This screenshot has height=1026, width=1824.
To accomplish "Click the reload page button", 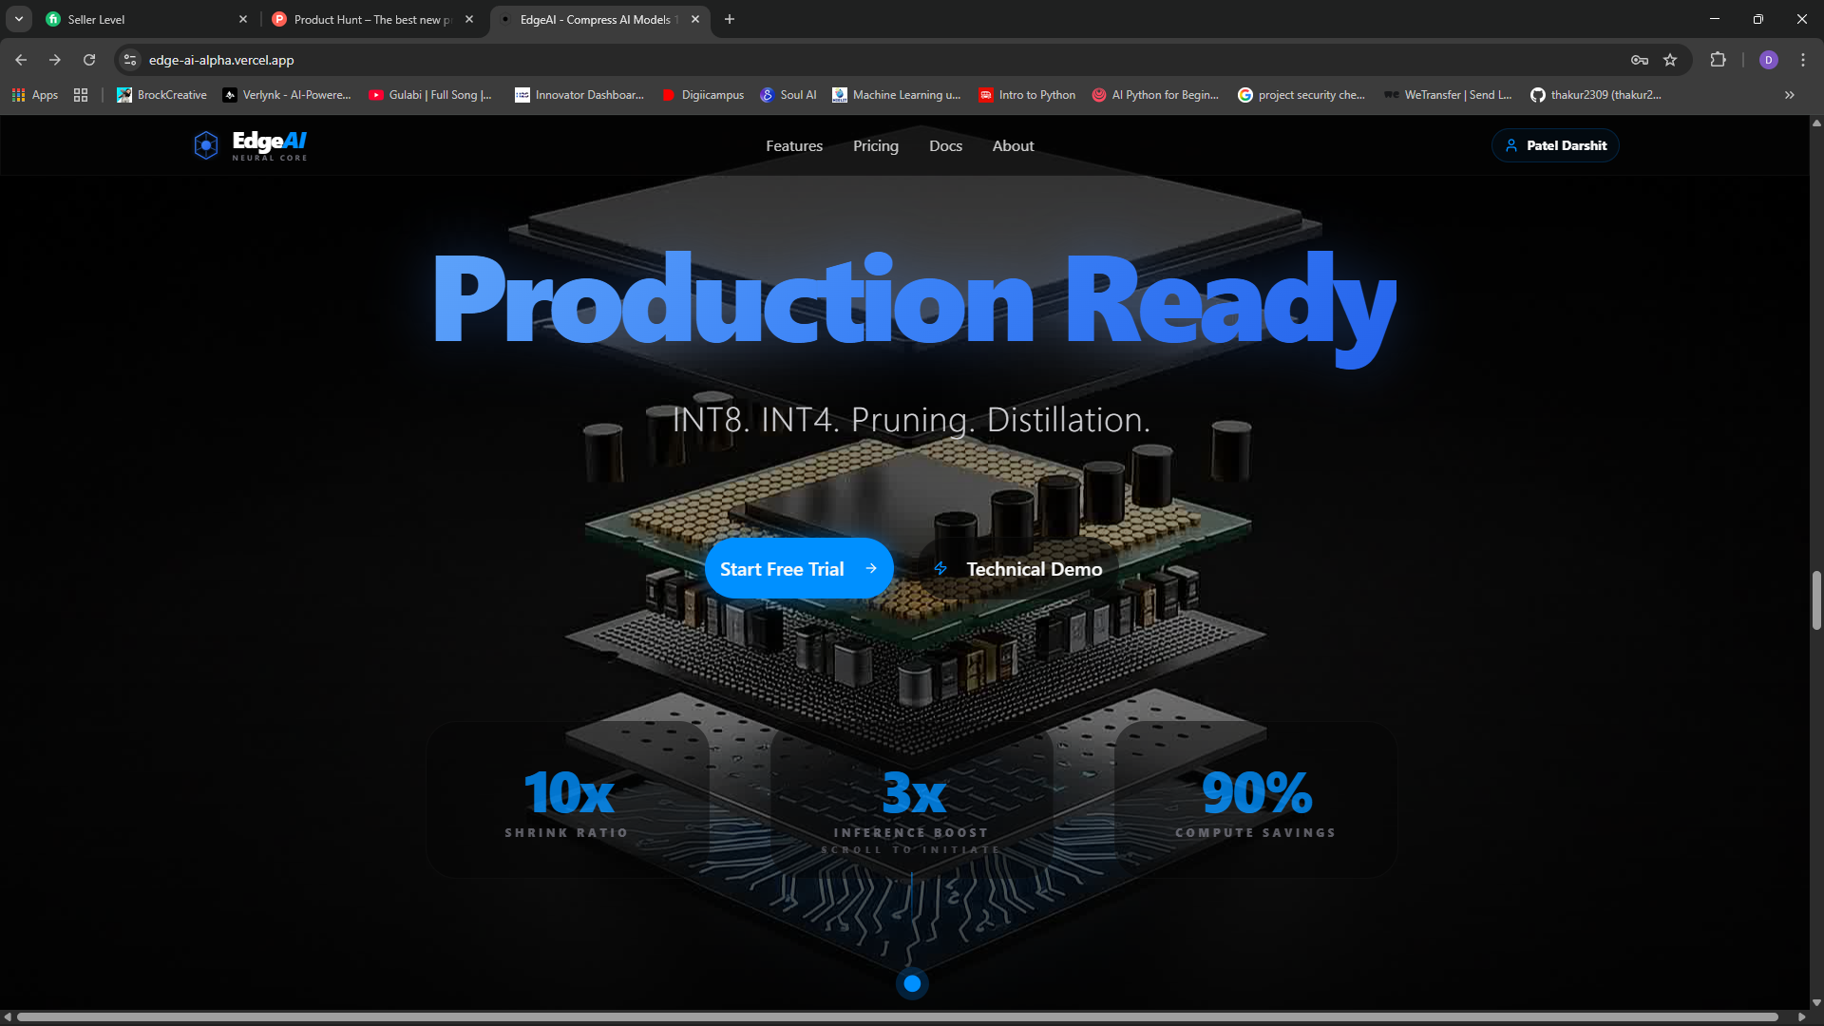I will pyautogui.click(x=89, y=60).
